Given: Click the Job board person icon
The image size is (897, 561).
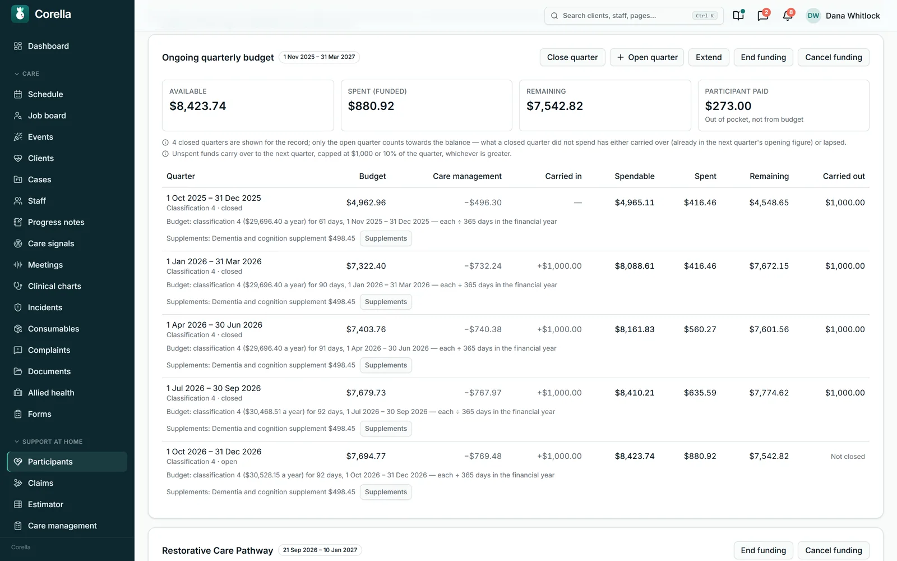Looking at the screenshot, I should [18, 116].
